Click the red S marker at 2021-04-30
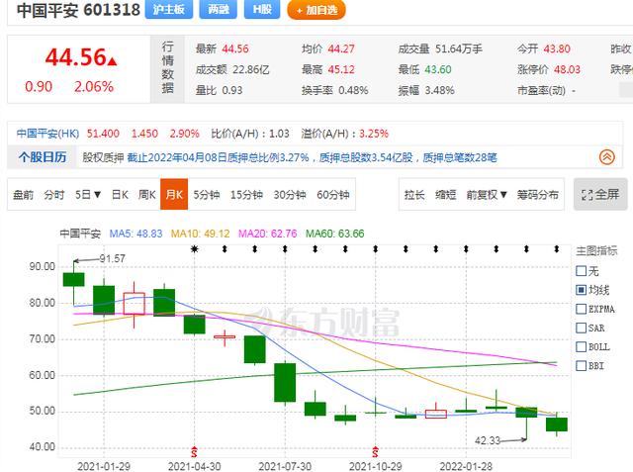The height and width of the screenshot is (472, 633). [x=194, y=452]
